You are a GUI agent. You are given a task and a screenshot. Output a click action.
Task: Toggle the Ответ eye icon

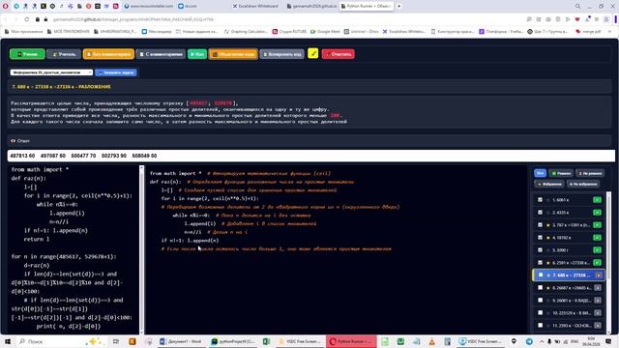[13, 141]
